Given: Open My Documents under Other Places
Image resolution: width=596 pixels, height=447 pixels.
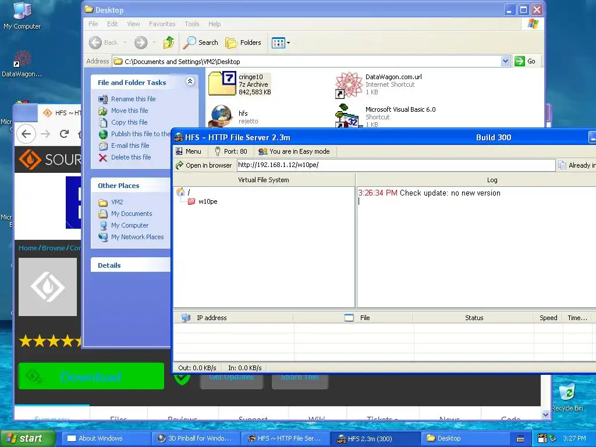Looking at the screenshot, I should click(131, 214).
